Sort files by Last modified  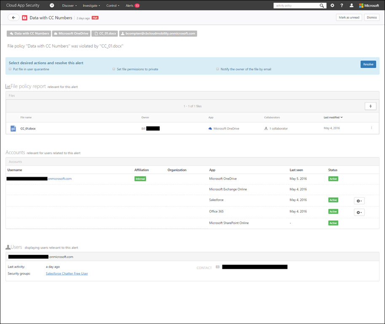[333, 118]
